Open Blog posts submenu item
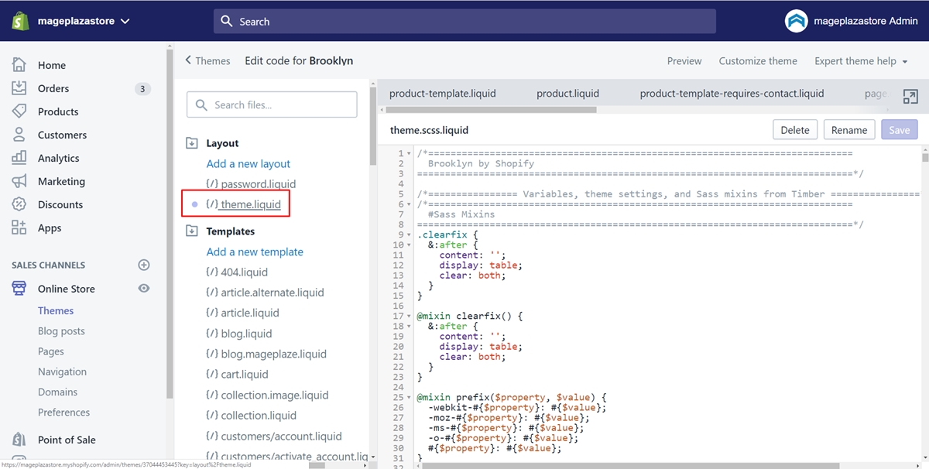Image resolution: width=929 pixels, height=469 pixels. click(61, 330)
